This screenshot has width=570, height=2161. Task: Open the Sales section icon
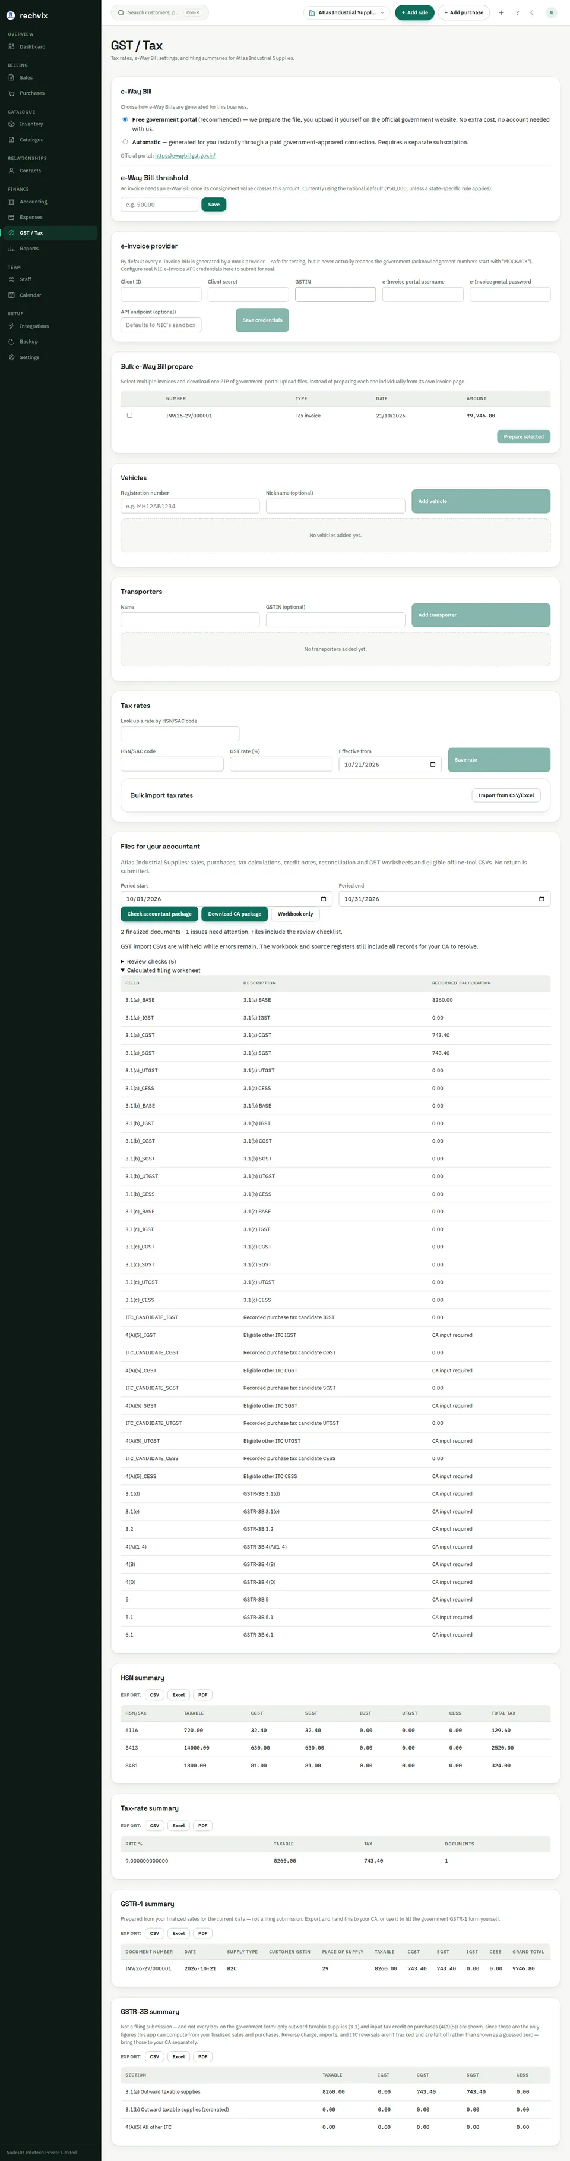pos(12,78)
